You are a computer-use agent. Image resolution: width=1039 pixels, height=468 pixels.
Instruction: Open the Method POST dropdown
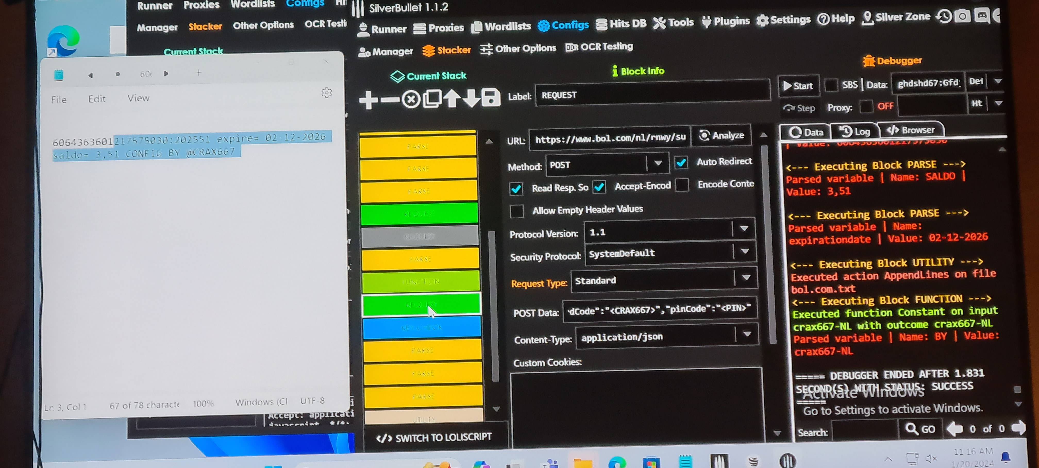click(x=658, y=163)
